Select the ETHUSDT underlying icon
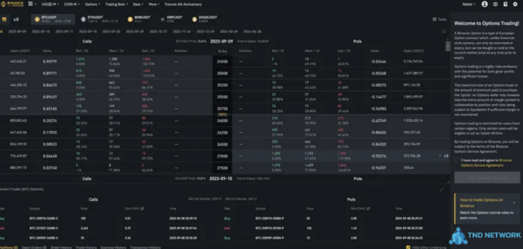 coord(84,20)
